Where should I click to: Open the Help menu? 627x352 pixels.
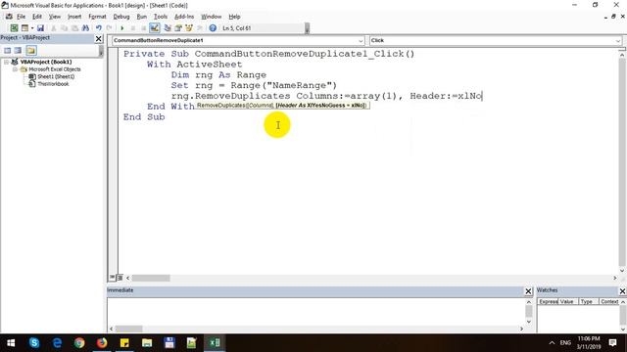234,17
